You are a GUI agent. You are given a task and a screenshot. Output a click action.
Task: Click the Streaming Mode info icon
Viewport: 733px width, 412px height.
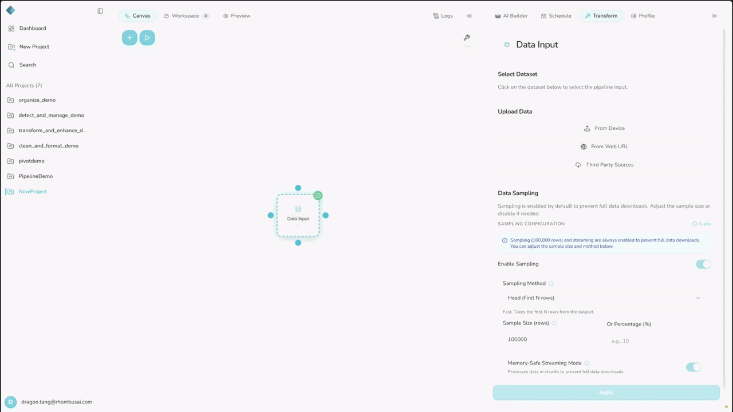(x=587, y=363)
